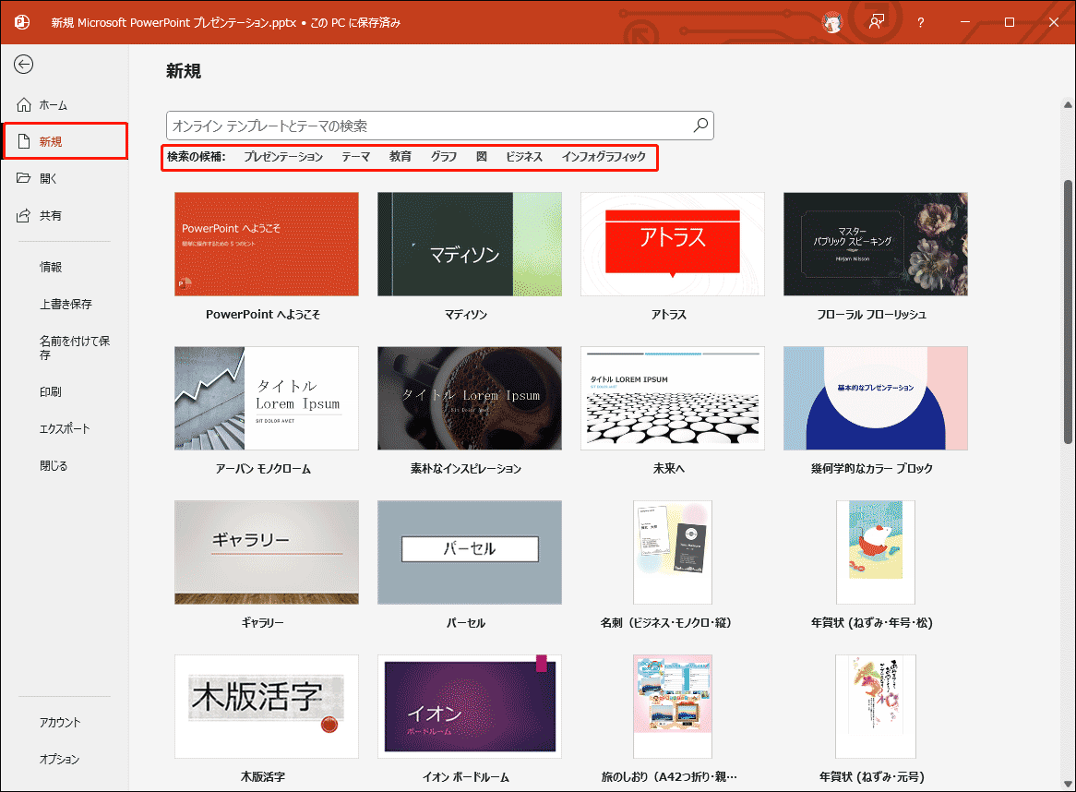Select 閉じる in the sidebar
The image size is (1076, 792).
(x=54, y=466)
